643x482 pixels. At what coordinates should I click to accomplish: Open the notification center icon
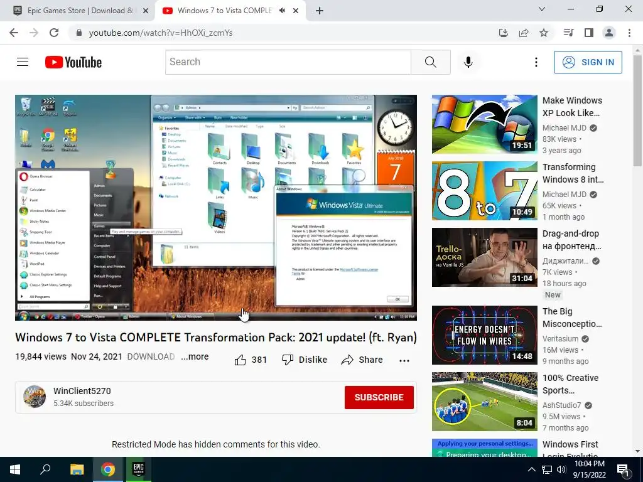pos(623,469)
